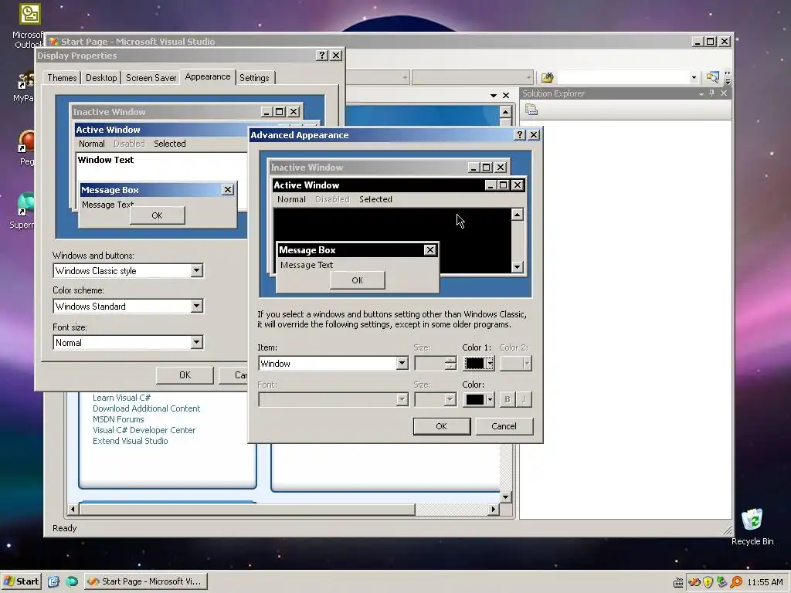The image size is (791, 593).
Task: Switch to the Themes tab
Action: point(62,78)
